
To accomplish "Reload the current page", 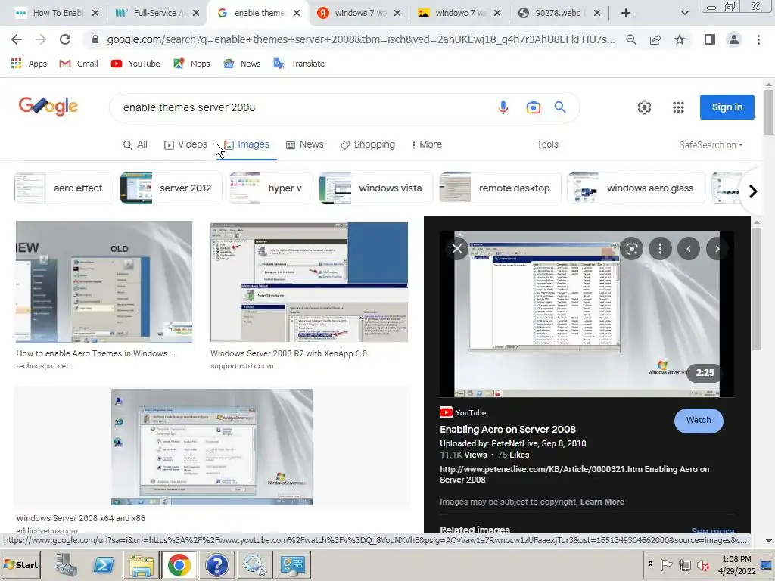I will 65,39.
